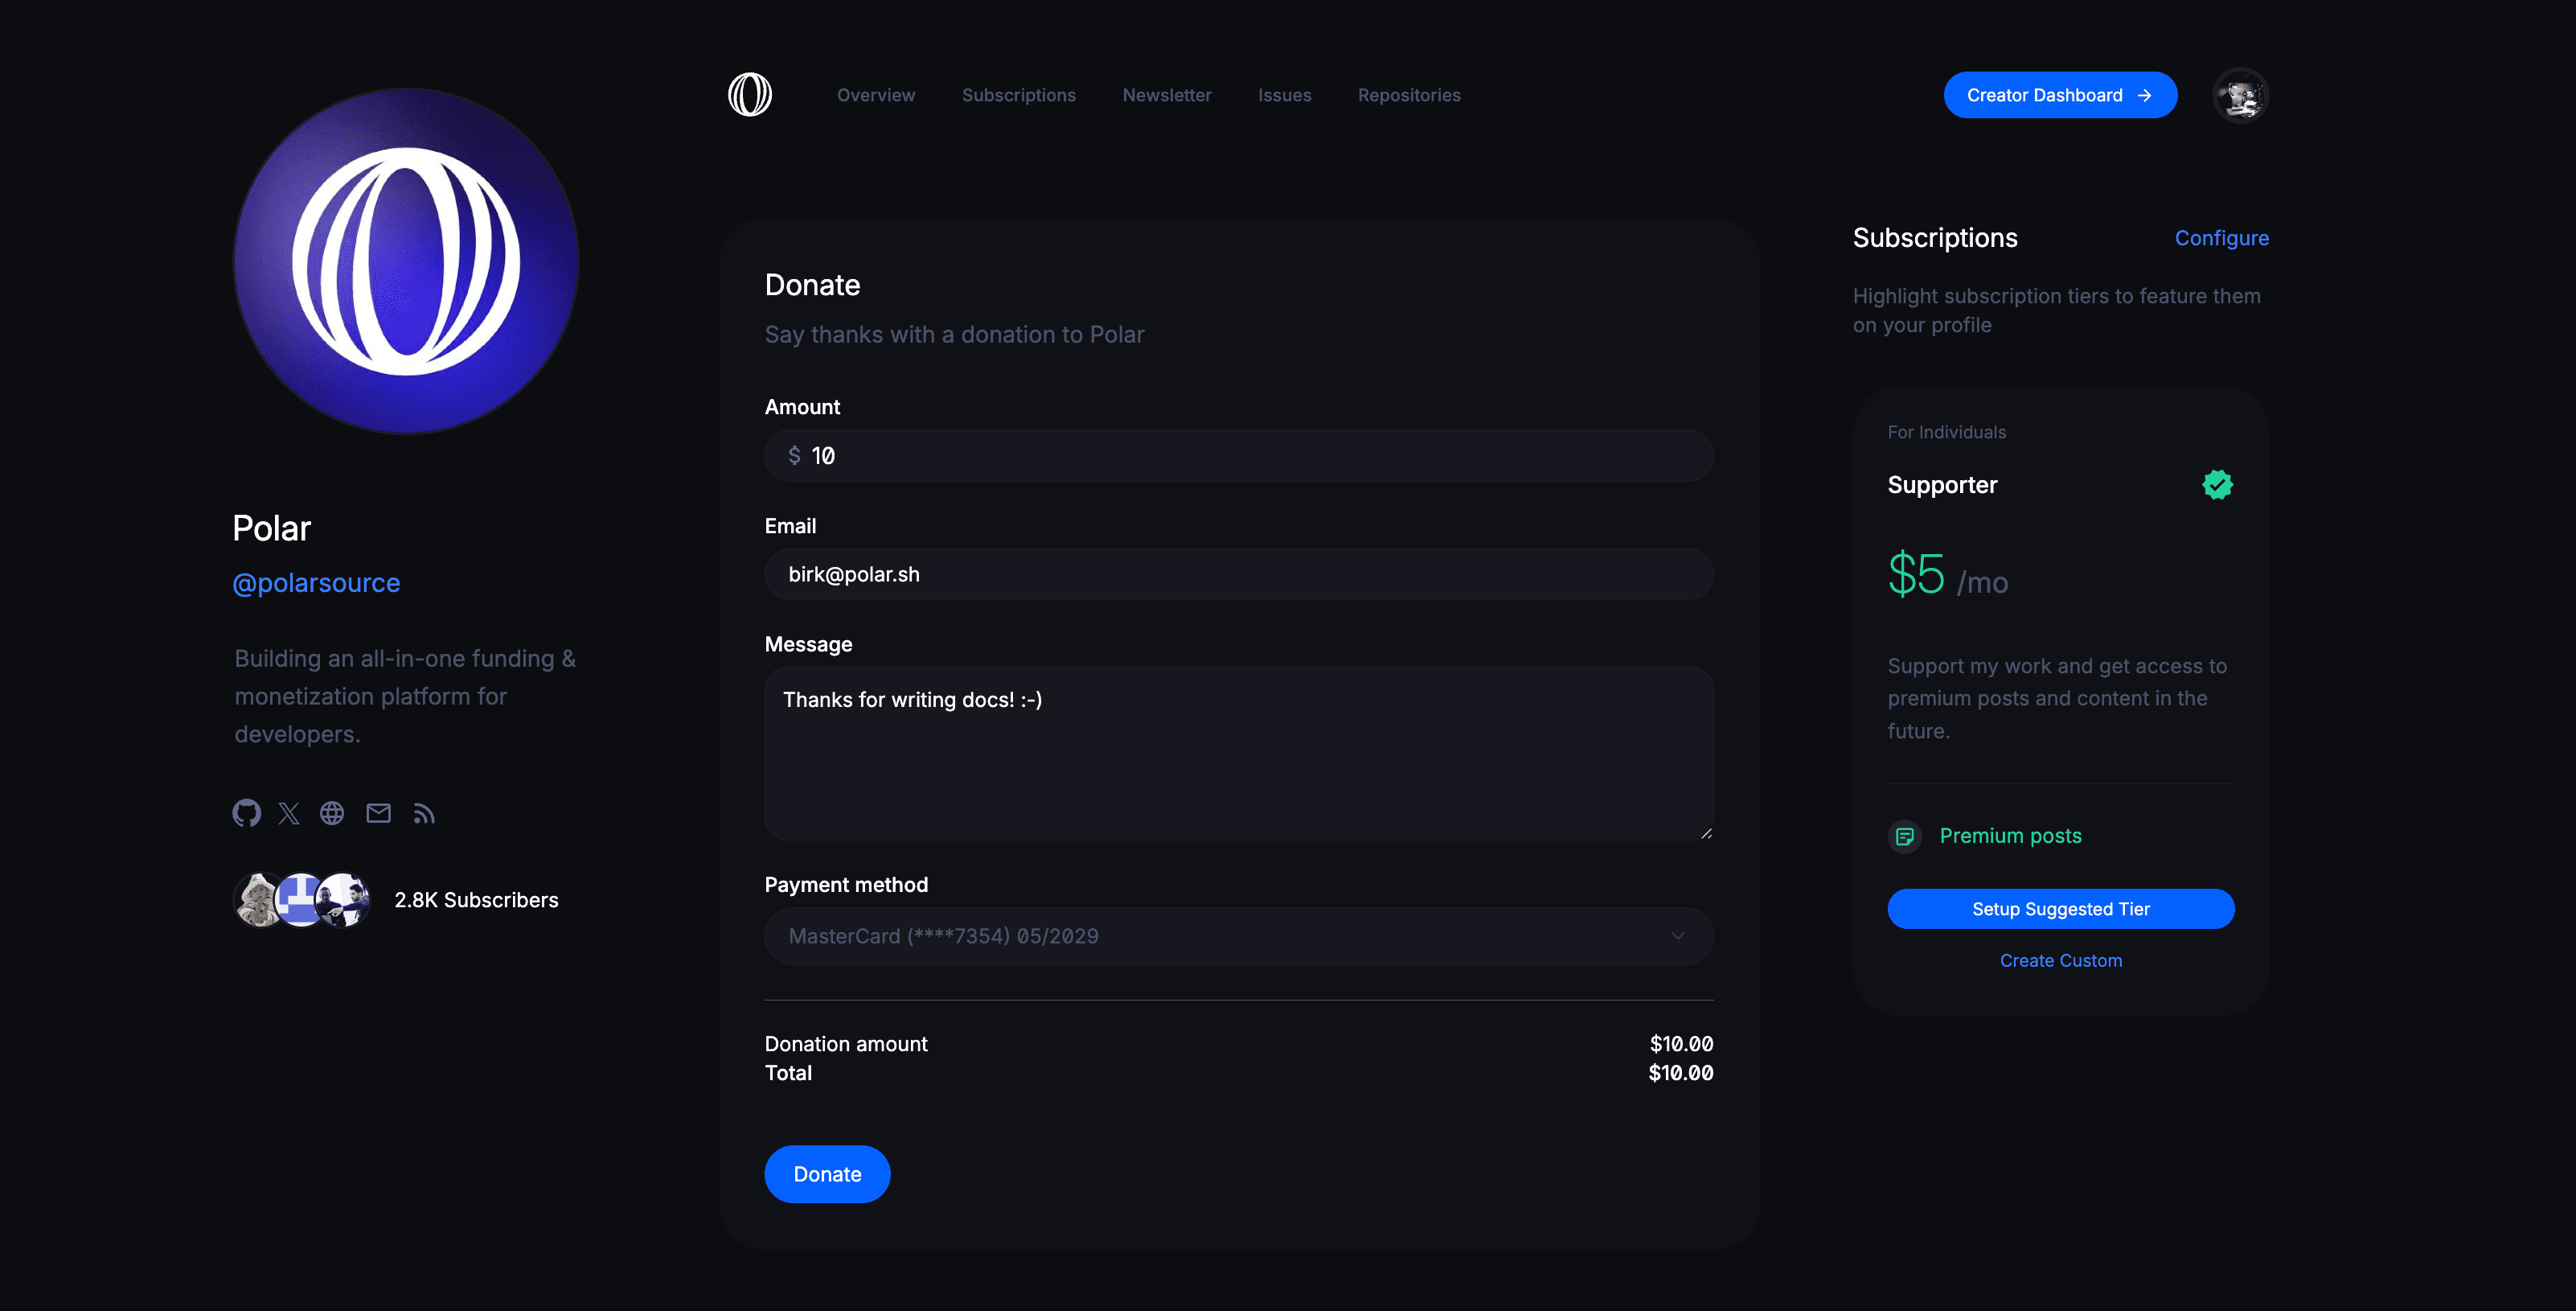The width and height of the screenshot is (2576, 1311).
Task: Click the X (Twitter) social icon
Action: pos(289,815)
